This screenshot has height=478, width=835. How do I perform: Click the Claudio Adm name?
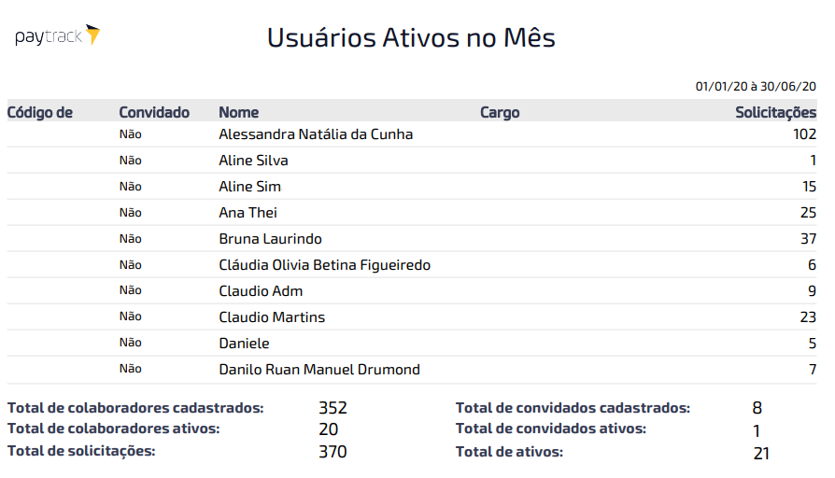(x=261, y=290)
